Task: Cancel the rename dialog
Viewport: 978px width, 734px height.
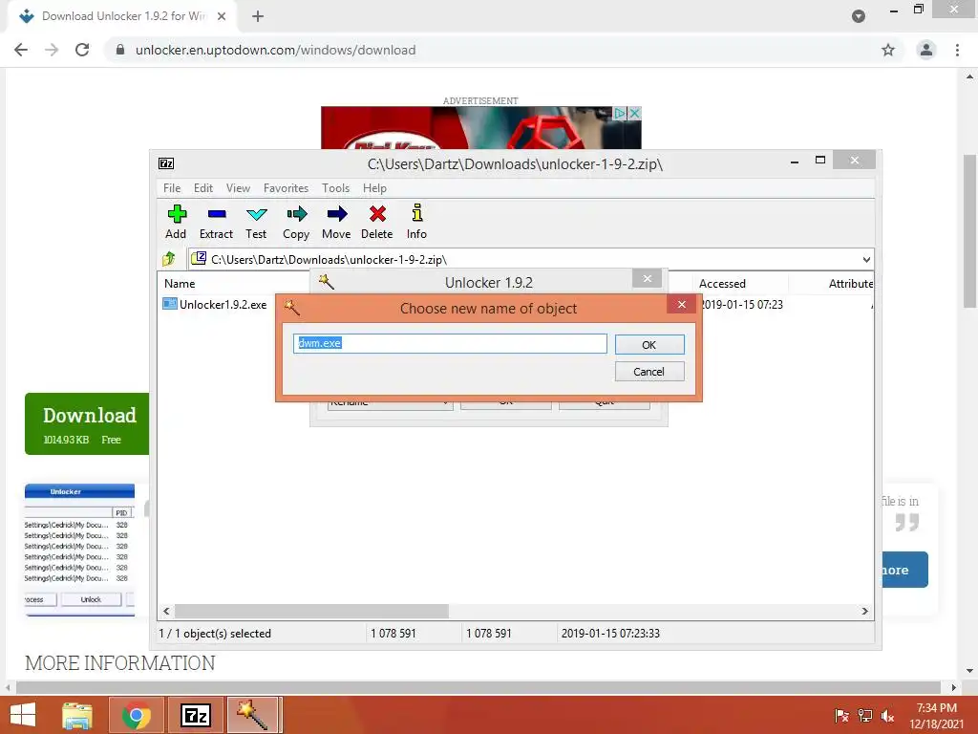Action: pyautogui.click(x=649, y=372)
